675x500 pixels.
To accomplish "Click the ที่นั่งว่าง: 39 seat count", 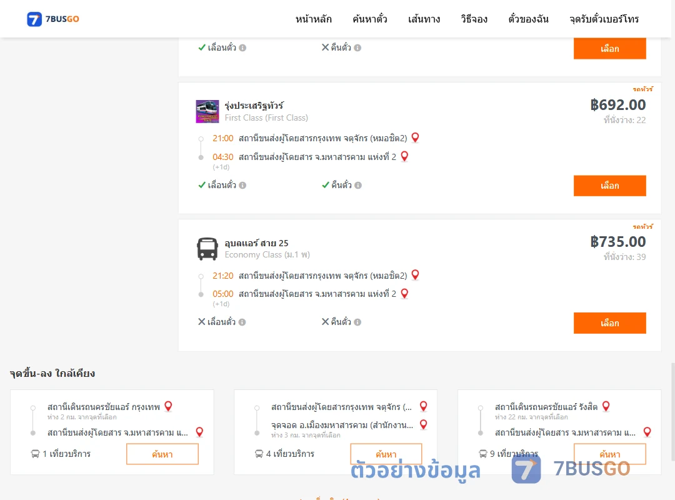I will click(624, 257).
